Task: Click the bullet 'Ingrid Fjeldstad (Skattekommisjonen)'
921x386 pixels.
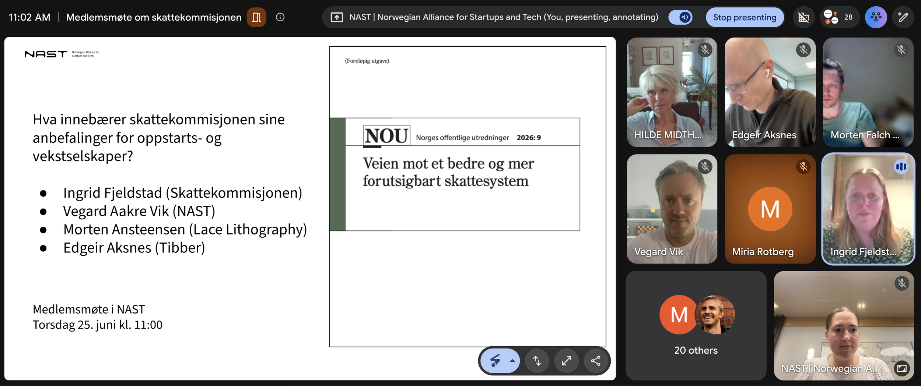Action: pos(183,193)
